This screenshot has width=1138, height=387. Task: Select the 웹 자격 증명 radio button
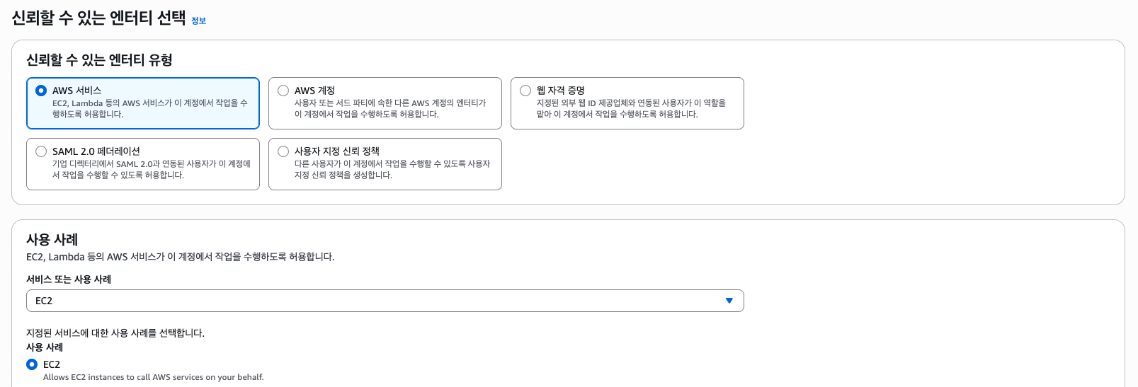click(x=525, y=91)
